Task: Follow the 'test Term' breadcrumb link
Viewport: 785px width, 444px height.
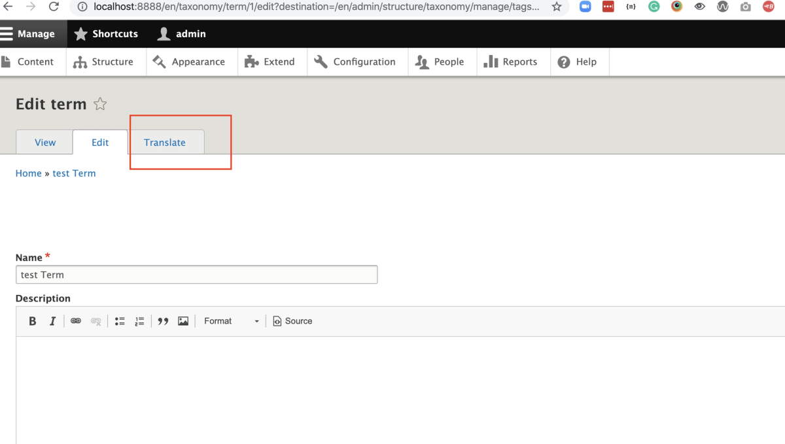Action: tap(74, 173)
